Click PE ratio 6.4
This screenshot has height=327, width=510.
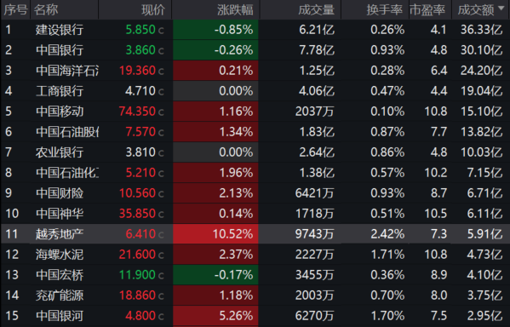[438, 71]
